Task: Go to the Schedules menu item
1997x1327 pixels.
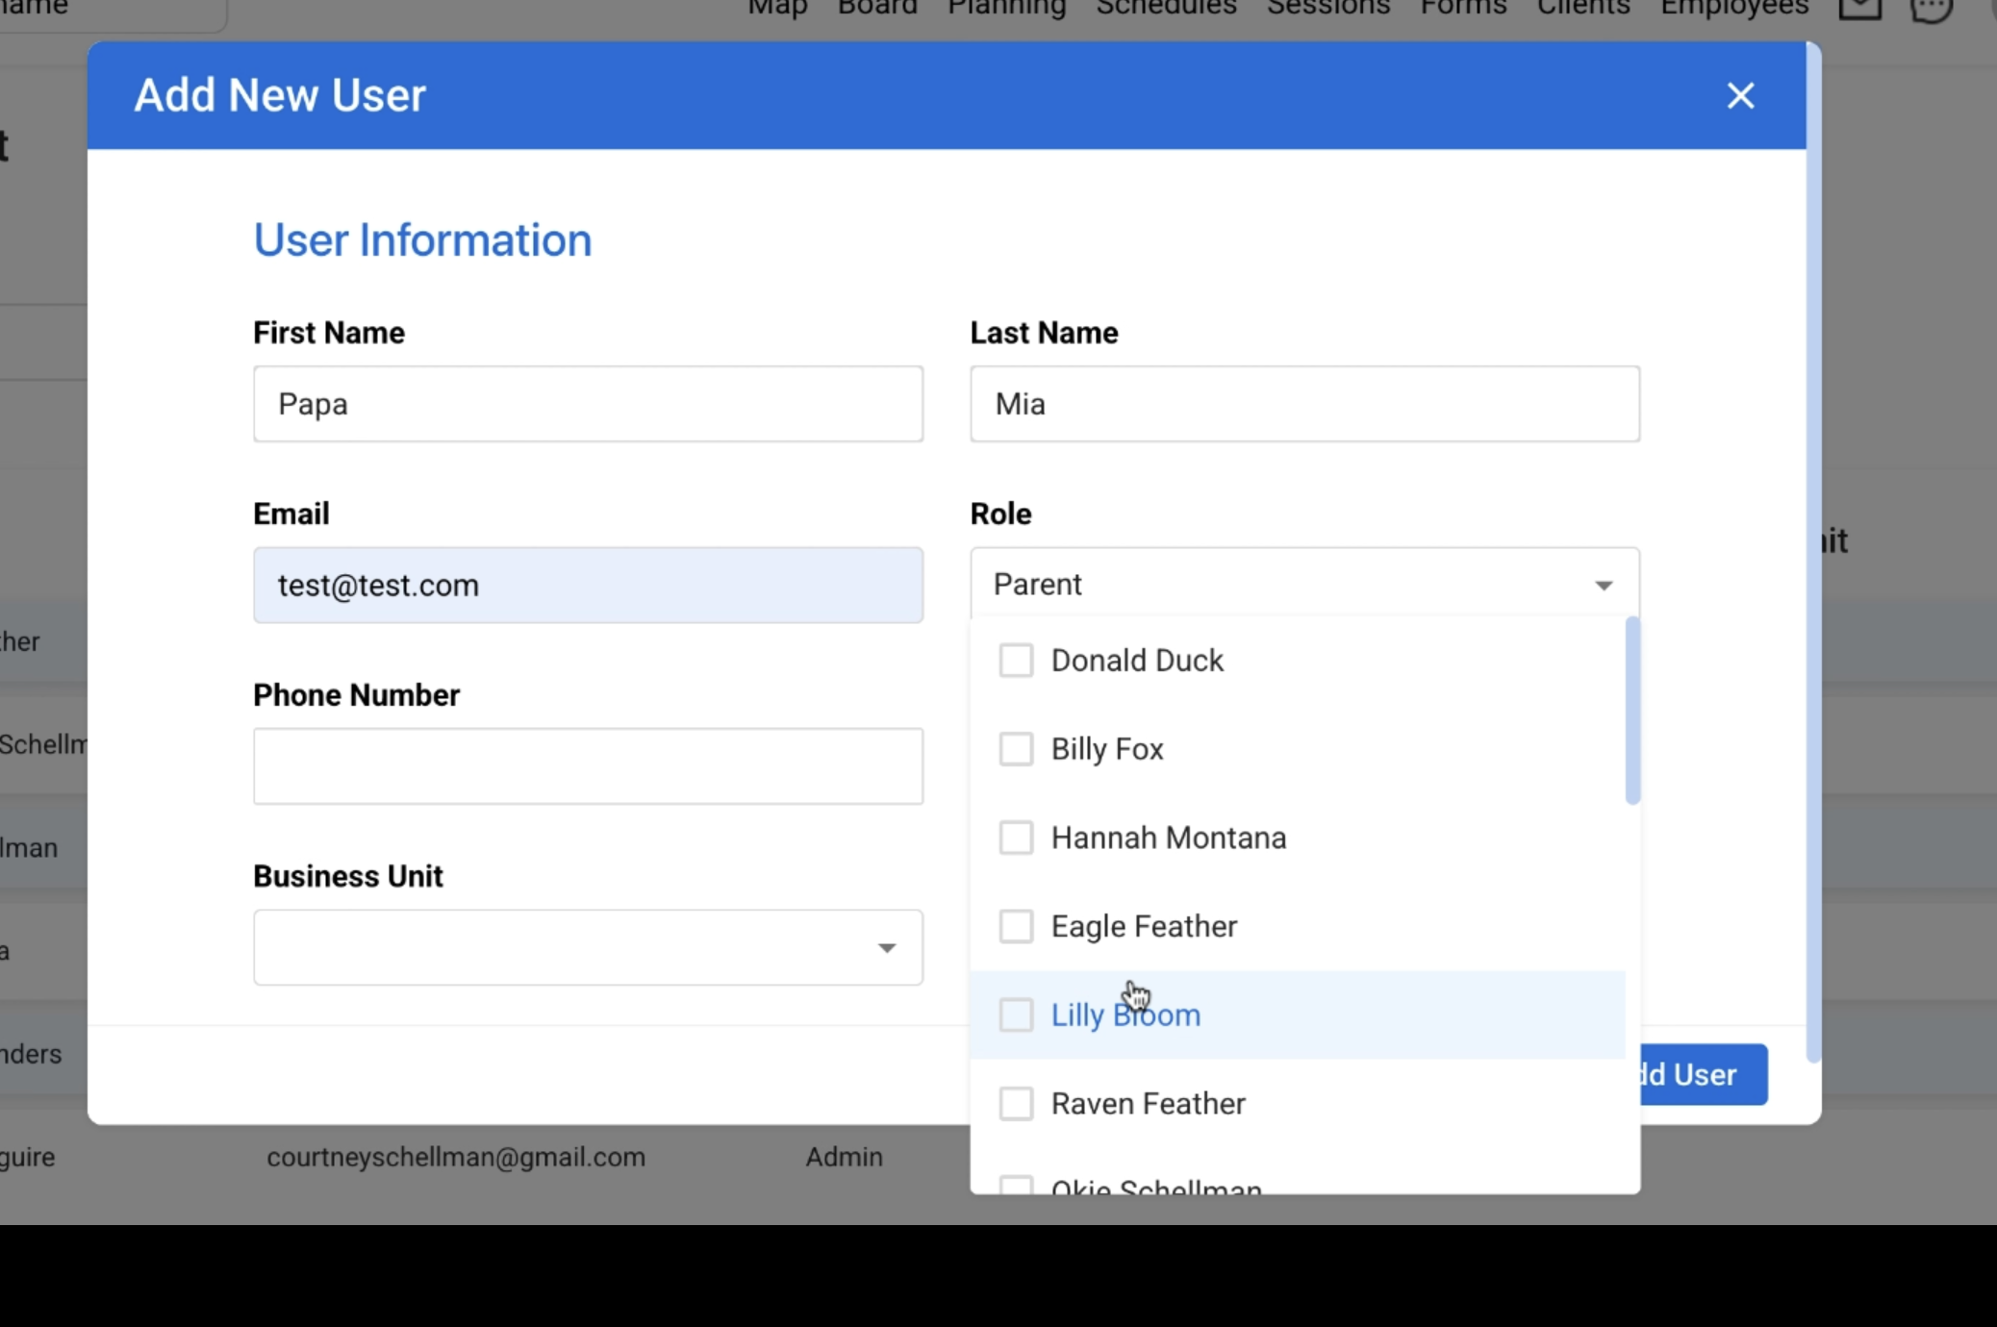Action: (1166, 8)
